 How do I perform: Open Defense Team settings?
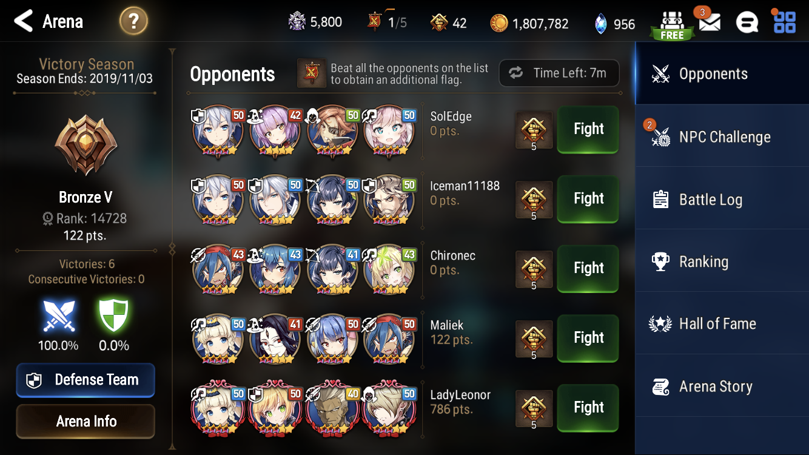tap(86, 380)
